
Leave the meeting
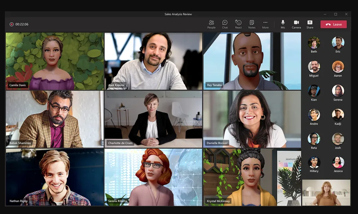[x=334, y=24]
